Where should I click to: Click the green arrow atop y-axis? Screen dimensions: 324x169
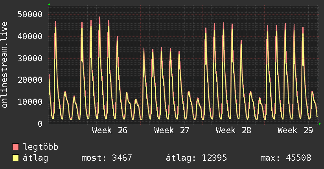49,4
